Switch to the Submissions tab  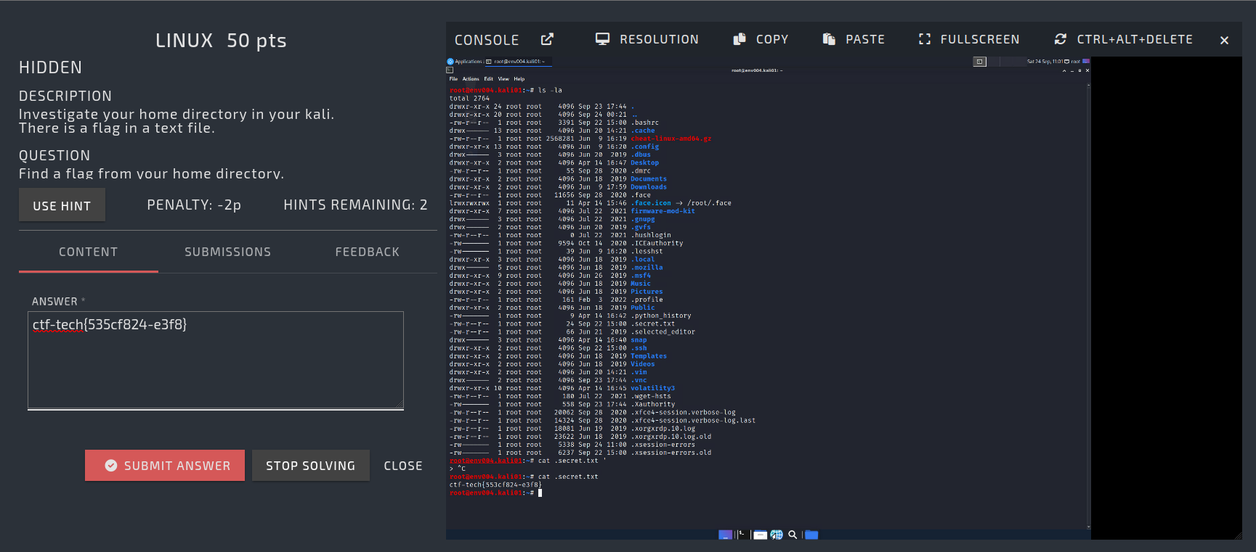(x=227, y=252)
